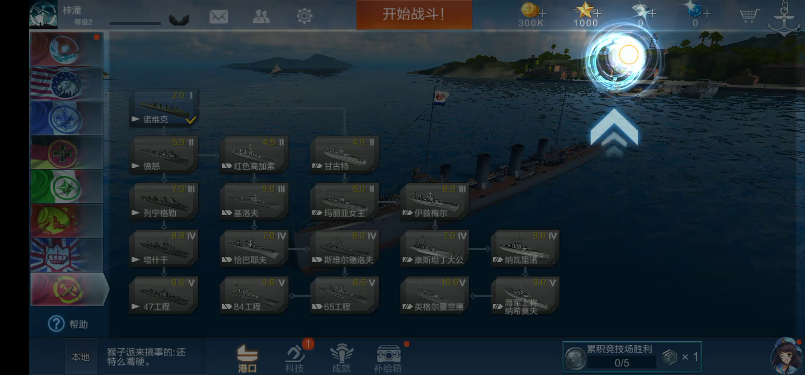Select the Soviet hammer and sickle nation
Viewport: 805px width, 375px height.
tap(68, 290)
